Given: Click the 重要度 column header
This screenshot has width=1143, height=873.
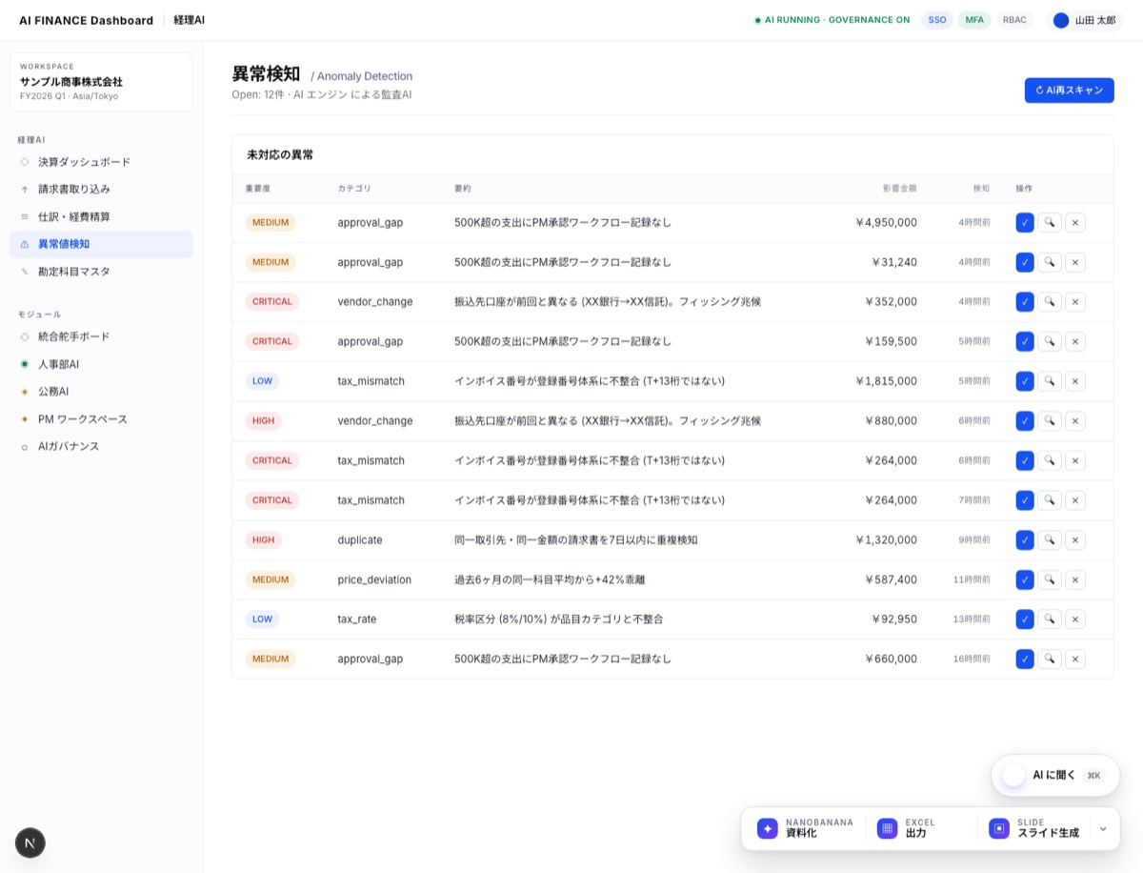Looking at the screenshot, I should pyautogui.click(x=258, y=189).
